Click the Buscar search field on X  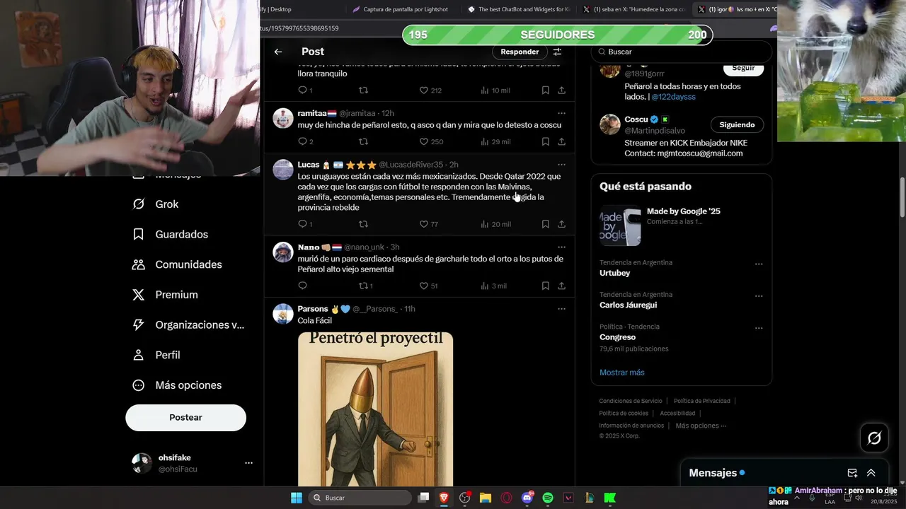point(681,52)
